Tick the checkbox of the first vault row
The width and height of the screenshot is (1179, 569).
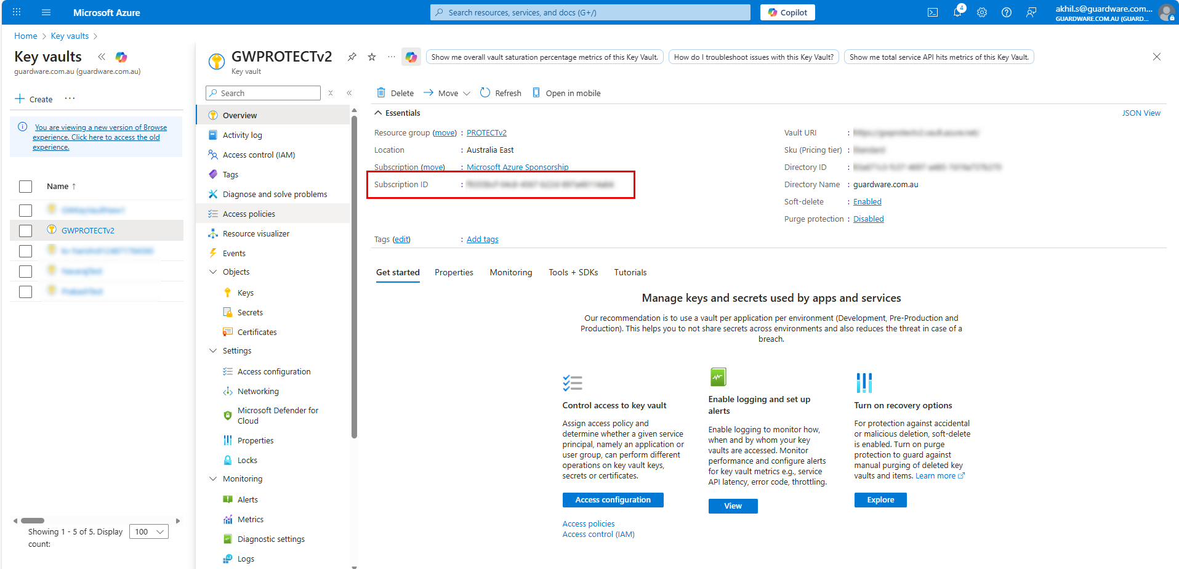(25, 210)
